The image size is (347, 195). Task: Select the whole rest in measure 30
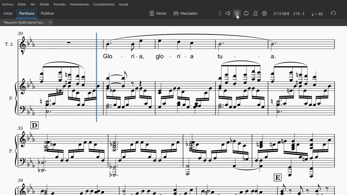[69, 42]
